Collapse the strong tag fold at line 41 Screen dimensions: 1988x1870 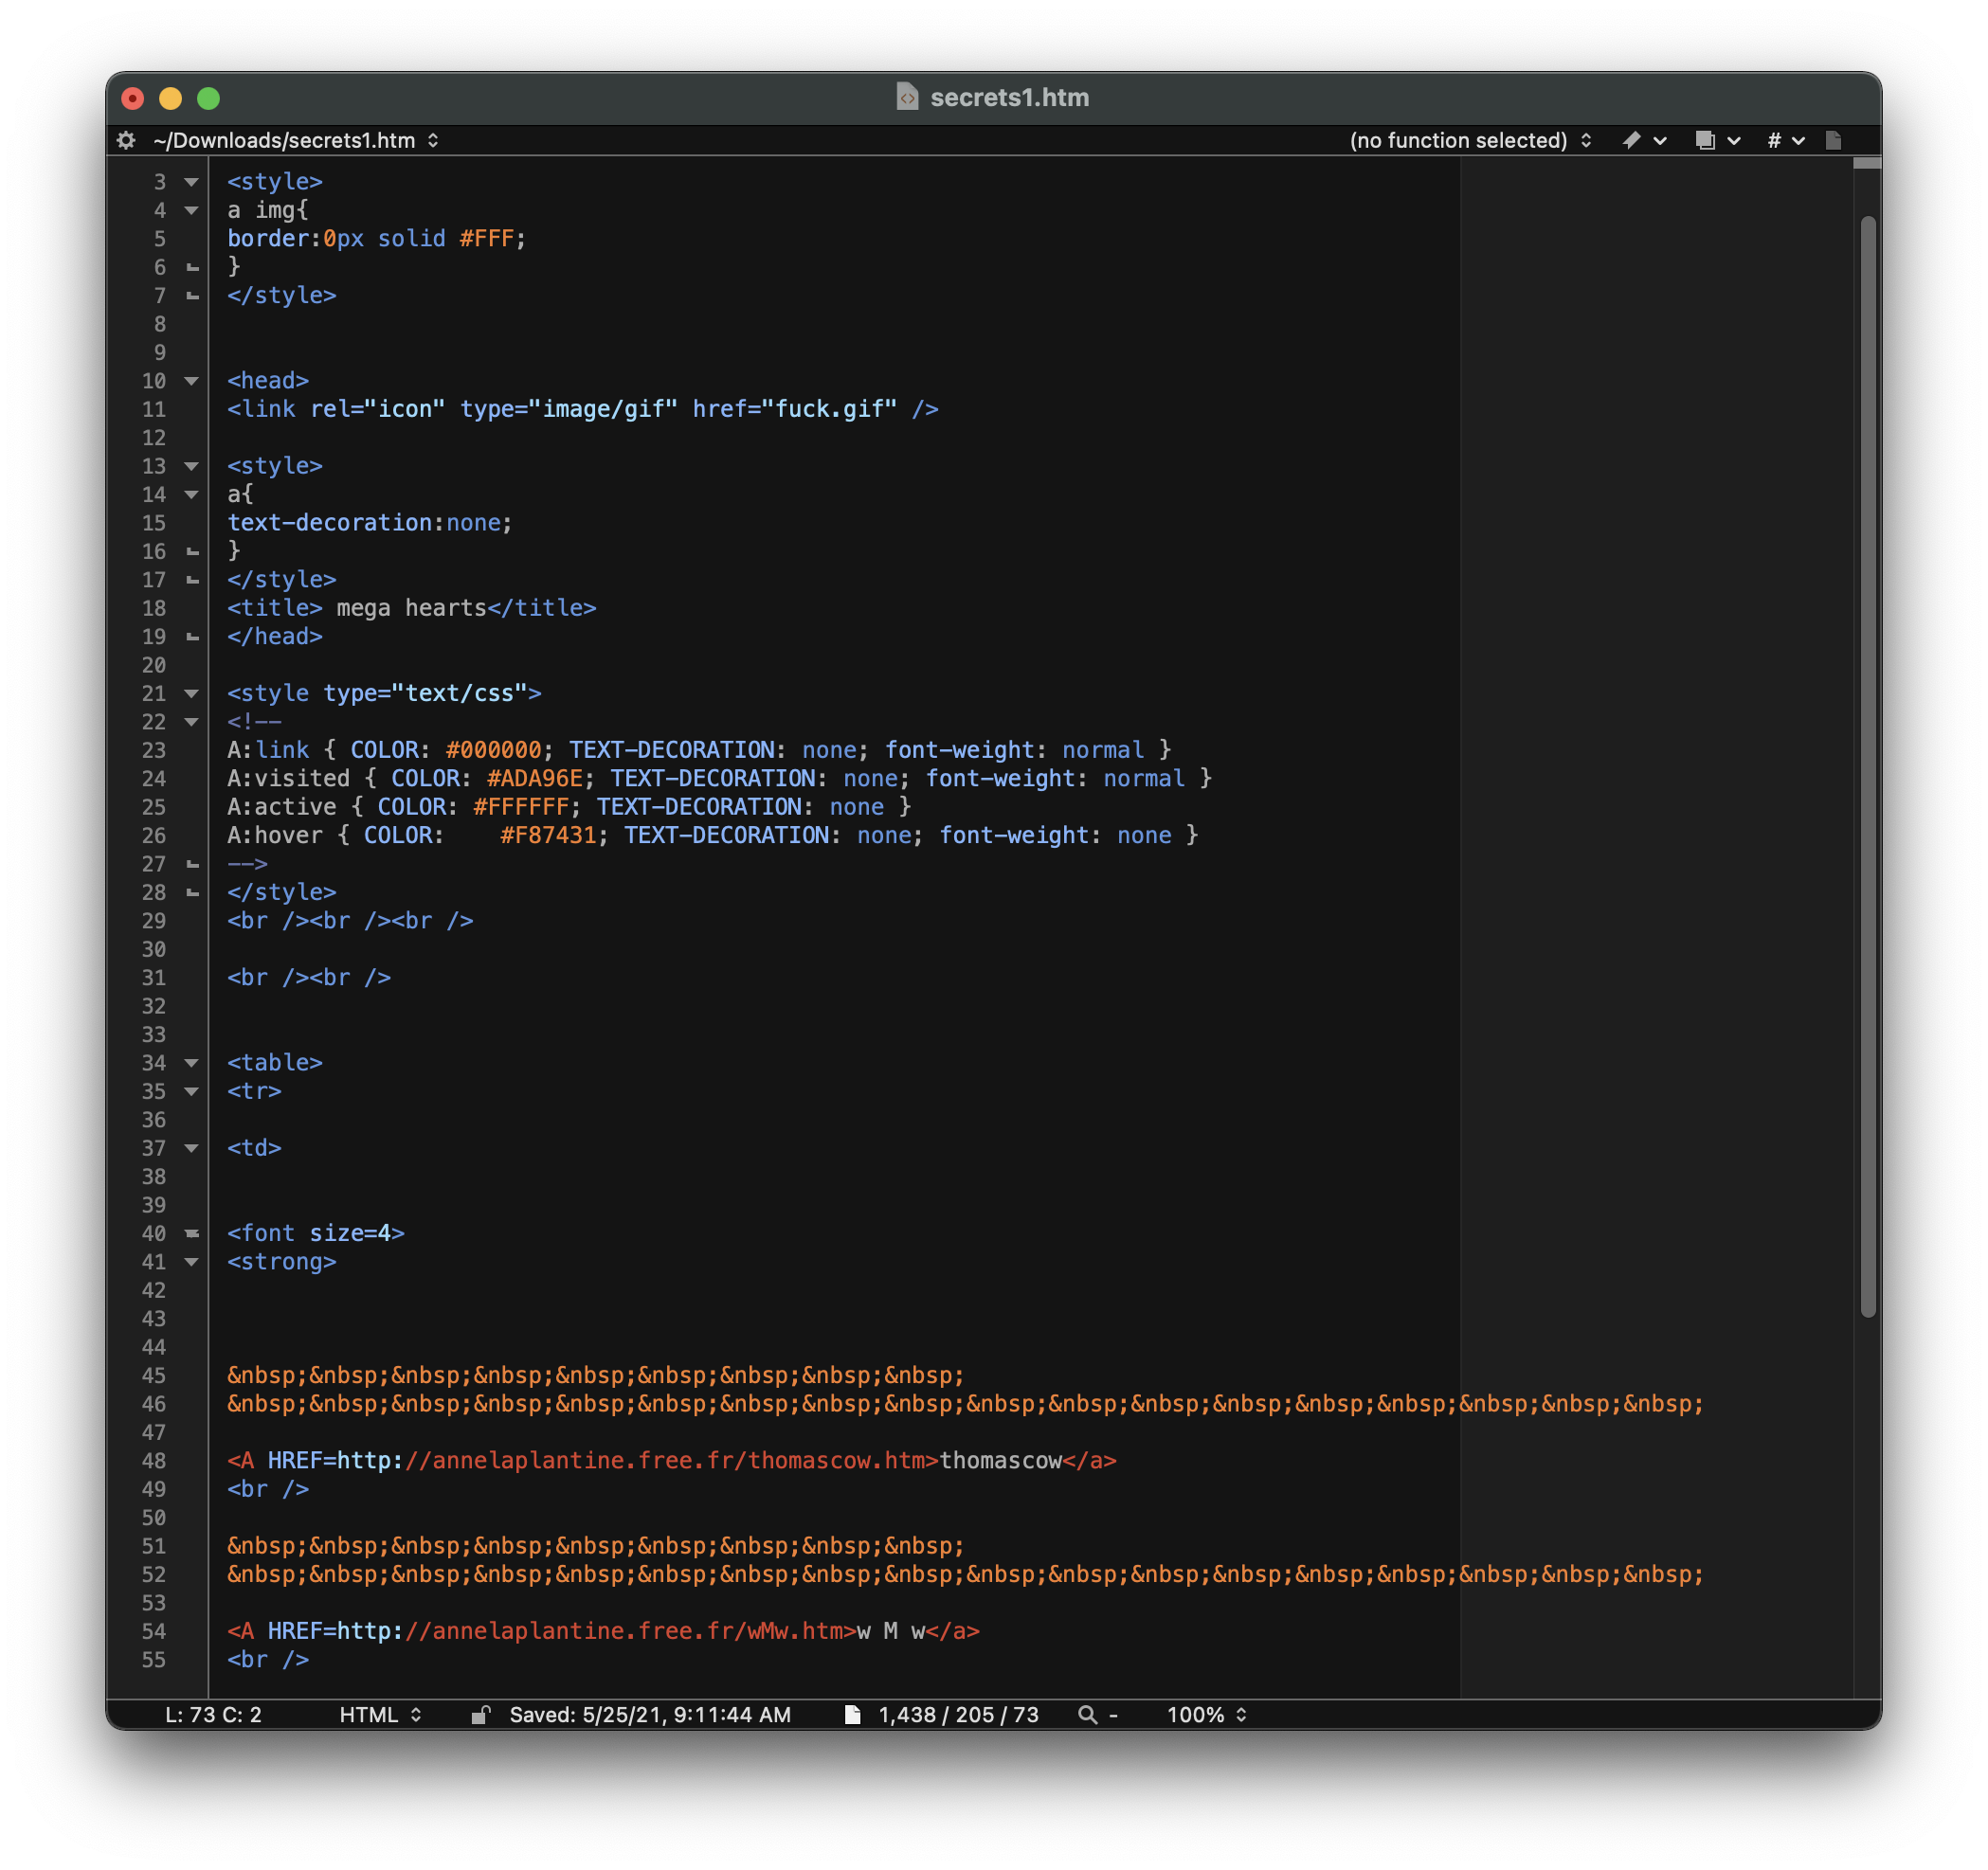coord(190,1263)
